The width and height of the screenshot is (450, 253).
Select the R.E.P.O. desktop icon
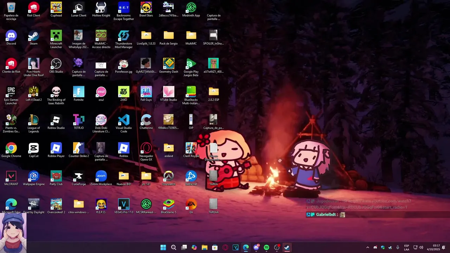tap(101, 206)
